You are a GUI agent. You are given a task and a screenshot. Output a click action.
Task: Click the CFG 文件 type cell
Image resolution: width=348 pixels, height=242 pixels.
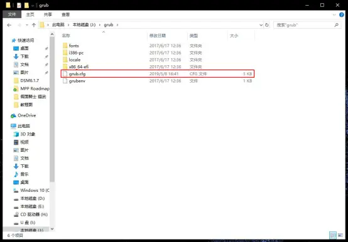(198, 74)
